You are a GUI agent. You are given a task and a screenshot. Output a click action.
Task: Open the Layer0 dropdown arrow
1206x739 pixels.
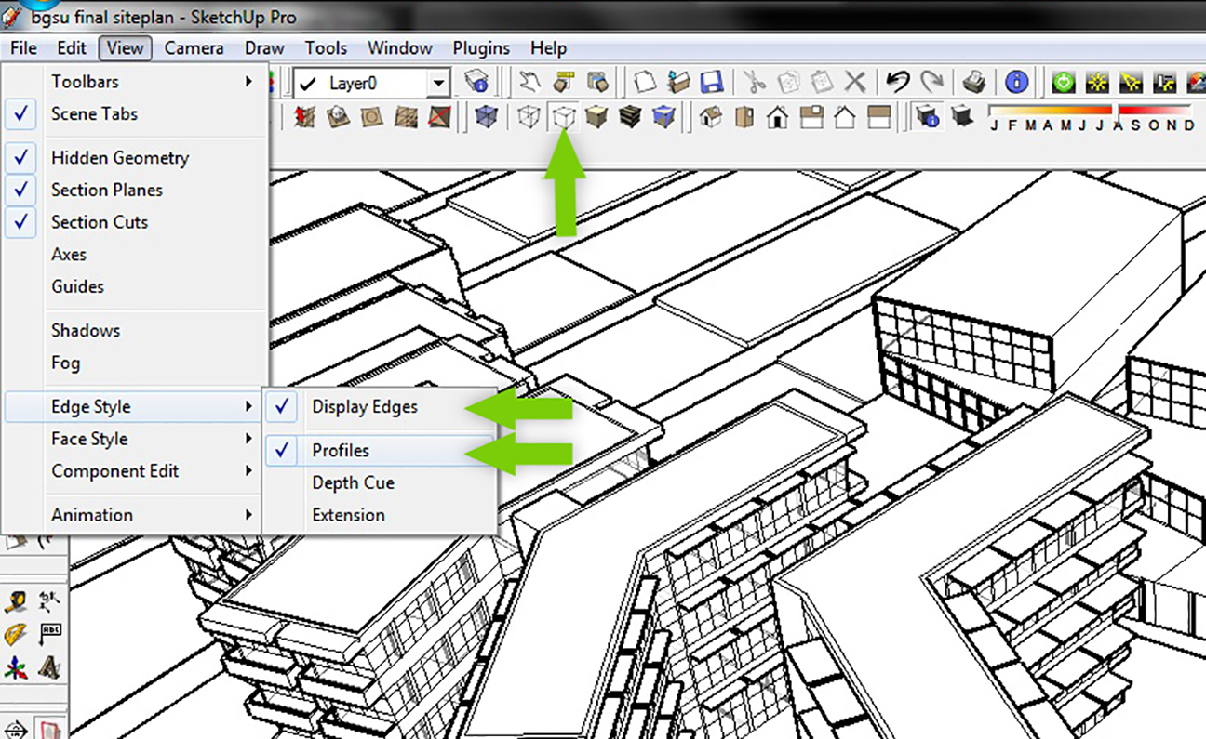coord(439,83)
